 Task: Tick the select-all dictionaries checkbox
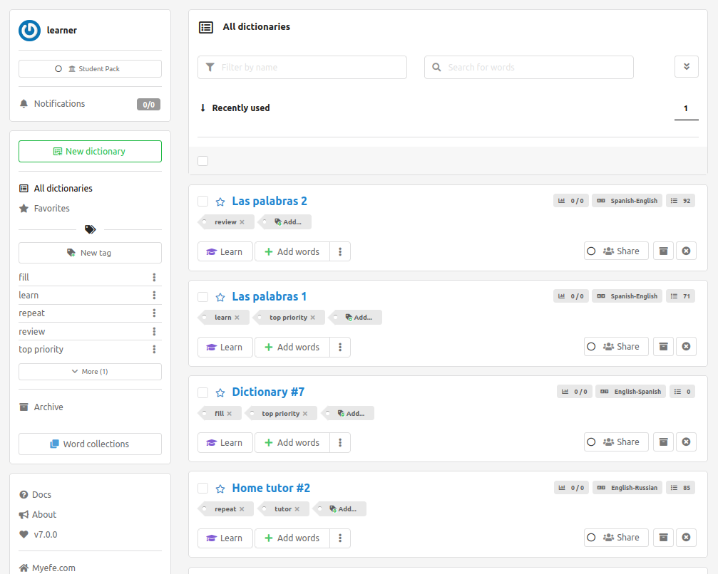point(203,161)
